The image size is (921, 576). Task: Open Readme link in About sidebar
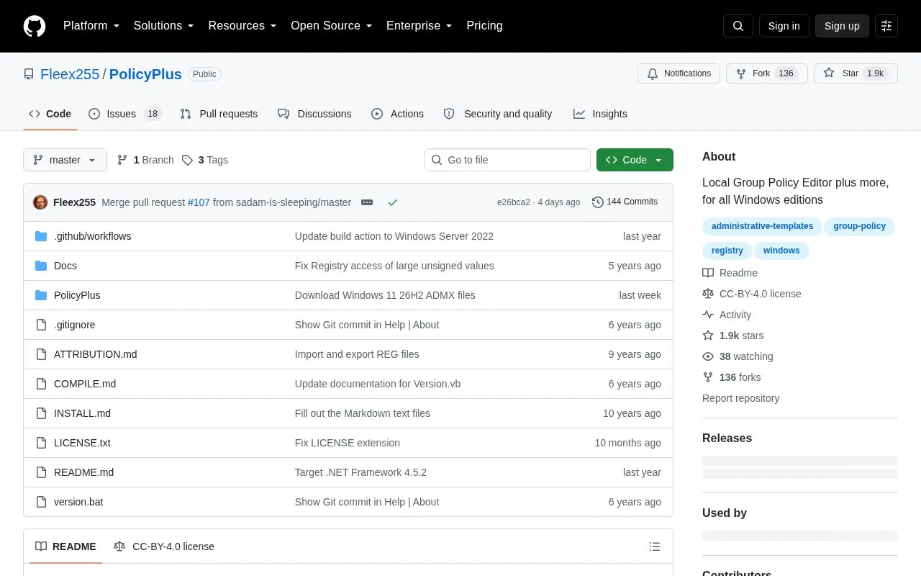[x=730, y=273]
